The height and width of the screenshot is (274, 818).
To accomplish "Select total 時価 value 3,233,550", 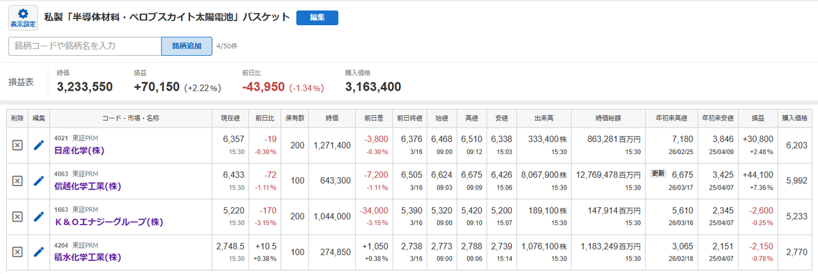I will pyautogui.click(x=85, y=87).
